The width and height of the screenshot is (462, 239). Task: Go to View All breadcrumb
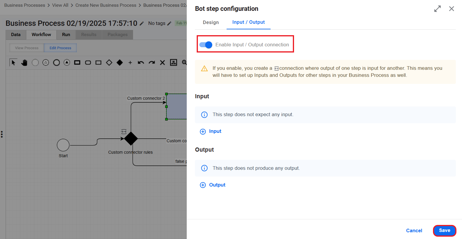click(60, 5)
